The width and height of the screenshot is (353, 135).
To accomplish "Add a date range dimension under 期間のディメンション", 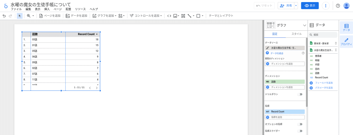I will coord(285,64).
